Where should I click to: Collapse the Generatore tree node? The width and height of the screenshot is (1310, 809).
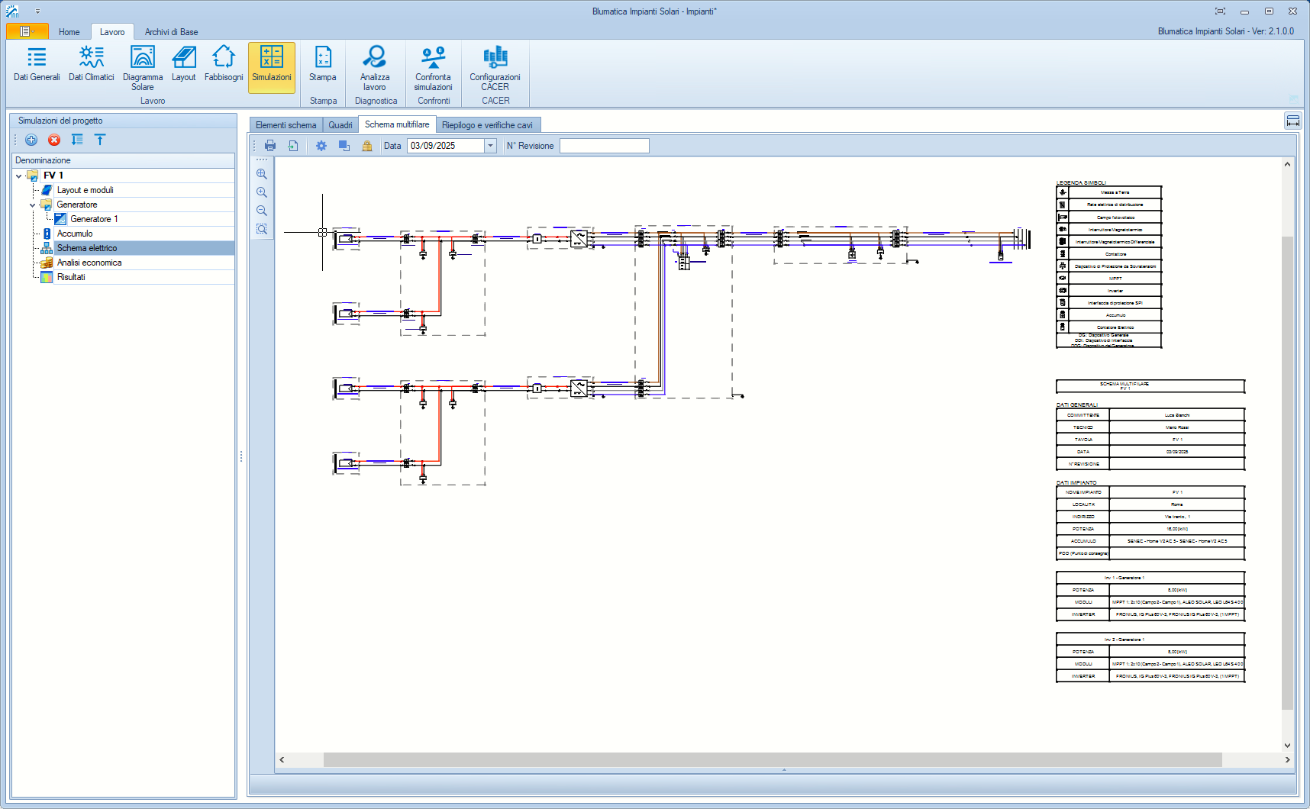pyautogui.click(x=32, y=205)
